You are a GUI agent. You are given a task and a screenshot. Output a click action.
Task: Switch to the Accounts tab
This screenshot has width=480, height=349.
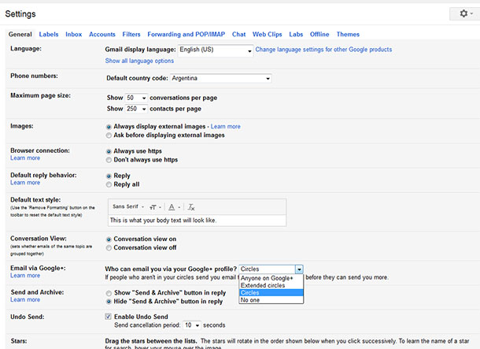[102, 35]
